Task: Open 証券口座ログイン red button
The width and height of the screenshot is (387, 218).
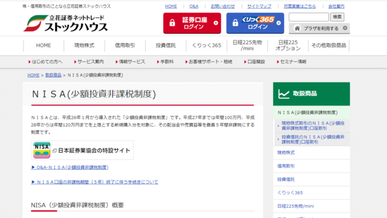Action: (x=192, y=23)
